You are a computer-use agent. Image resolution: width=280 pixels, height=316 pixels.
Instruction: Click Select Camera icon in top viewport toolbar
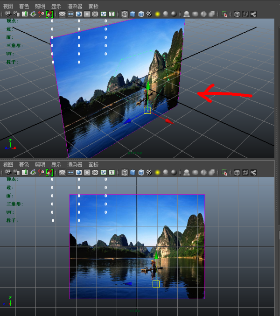[7, 14]
